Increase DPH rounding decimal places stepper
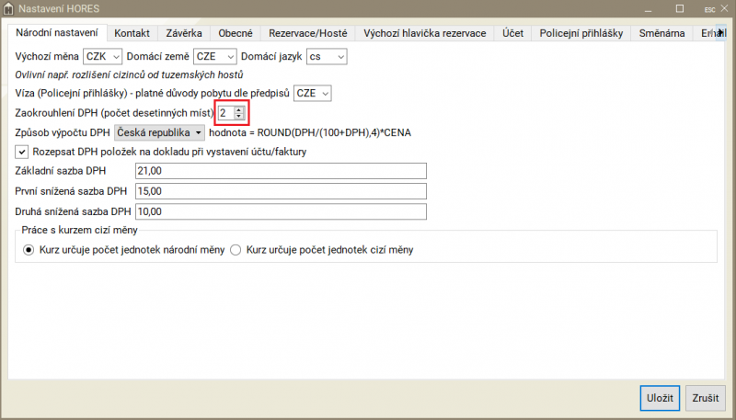Viewport: 736px width, 420px height. (239, 109)
